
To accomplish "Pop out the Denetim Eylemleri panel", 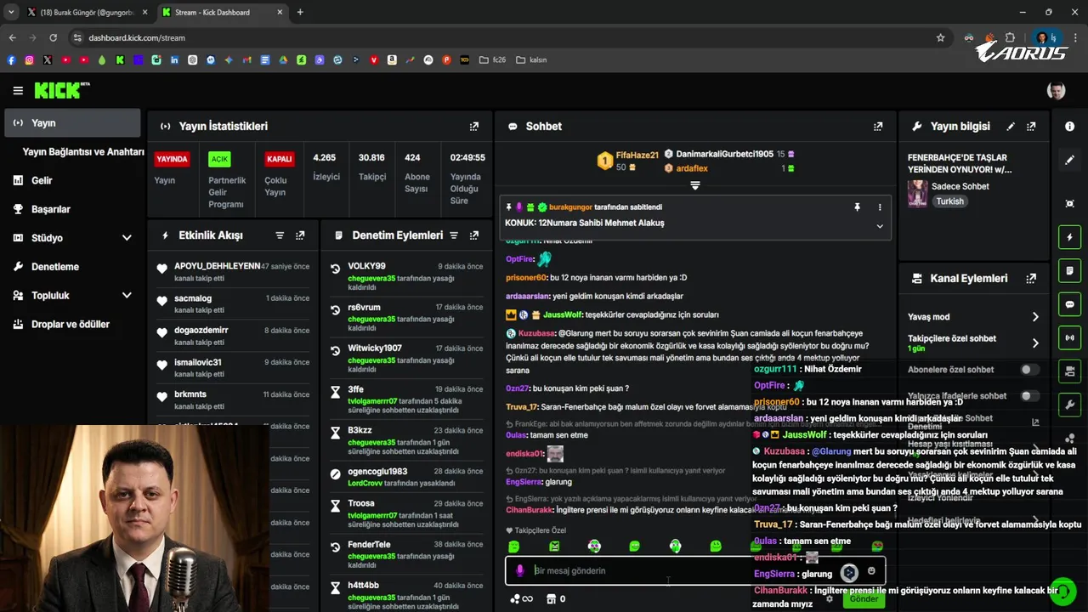I will 474,235.
